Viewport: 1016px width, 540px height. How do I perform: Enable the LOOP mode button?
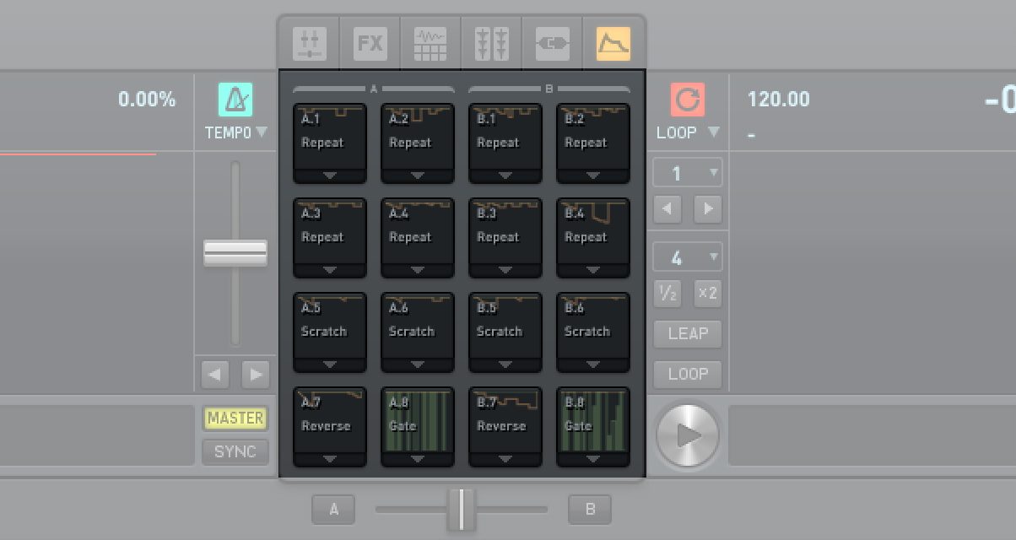tap(688, 374)
